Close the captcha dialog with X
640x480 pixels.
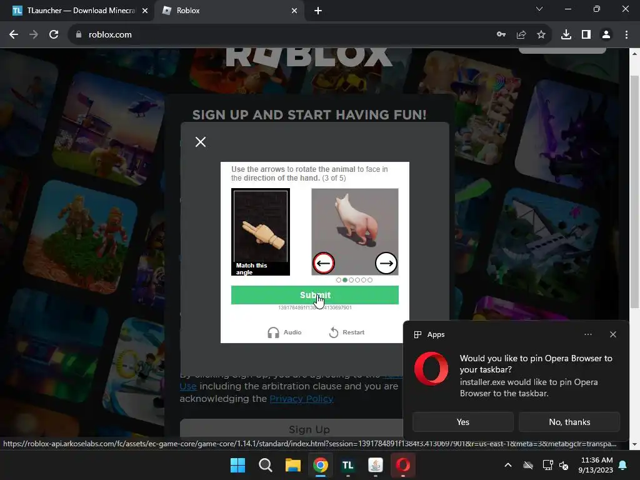click(x=201, y=142)
